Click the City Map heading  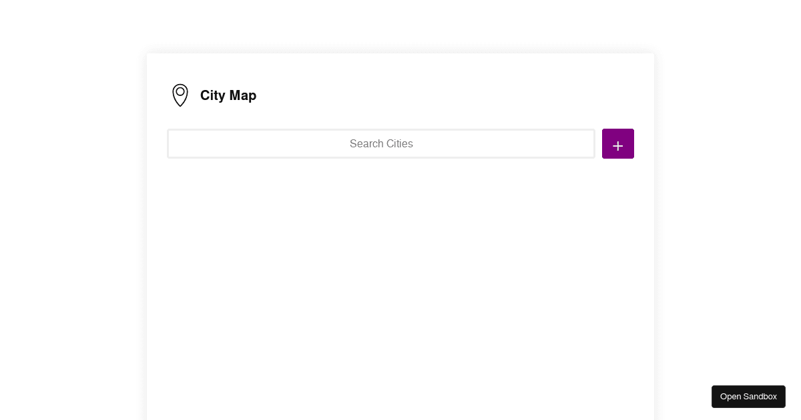pos(228,95)
